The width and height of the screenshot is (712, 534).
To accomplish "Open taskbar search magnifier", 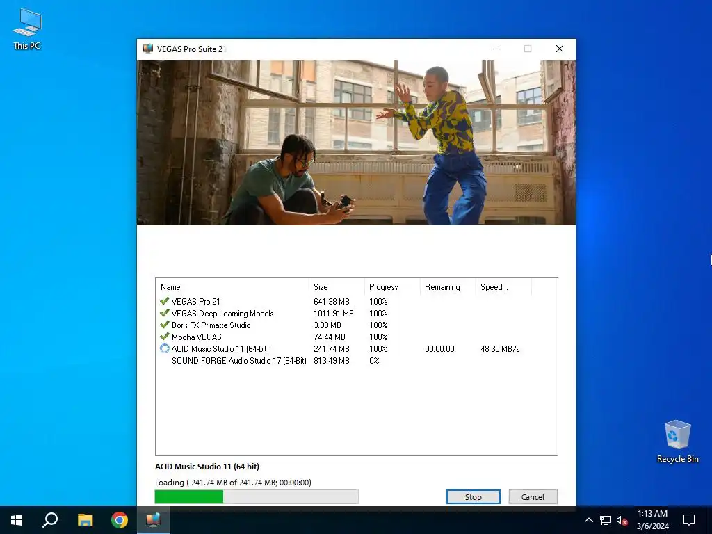I will point(50,520).
